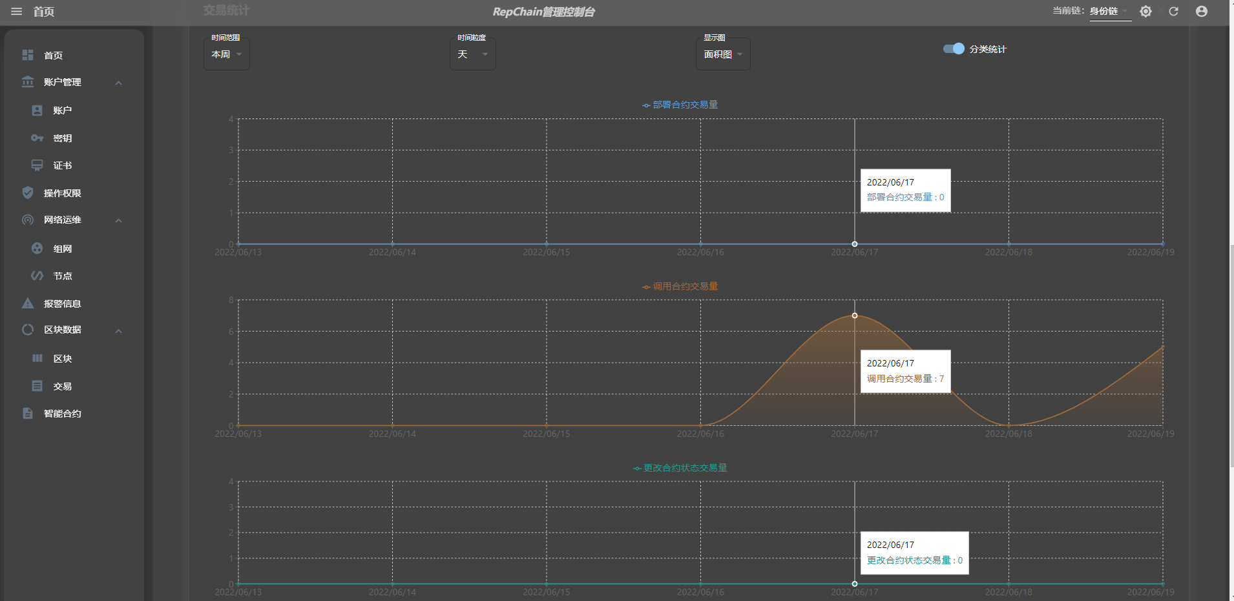1234x601 pixels.
Task: Click the 交易统计 heading text
Action: [226, 10]
